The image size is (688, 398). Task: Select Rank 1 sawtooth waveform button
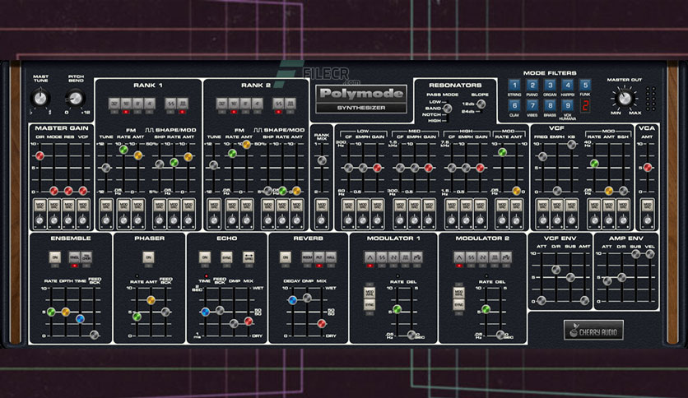pos(170,104)
